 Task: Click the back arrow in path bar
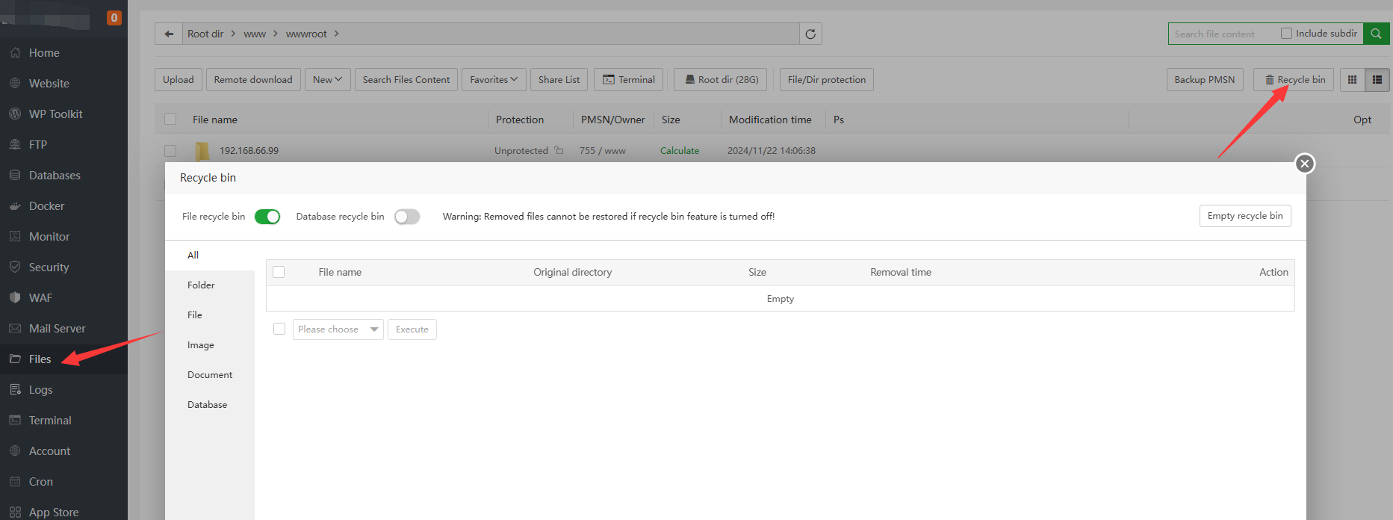click(169, 34)
